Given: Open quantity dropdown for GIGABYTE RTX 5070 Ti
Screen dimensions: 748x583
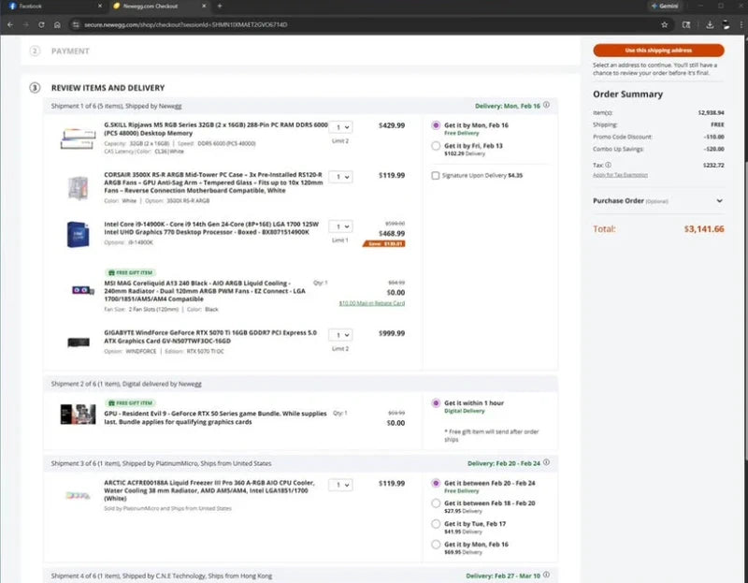Looking at the screenshot, I should [x=340, y=335].
